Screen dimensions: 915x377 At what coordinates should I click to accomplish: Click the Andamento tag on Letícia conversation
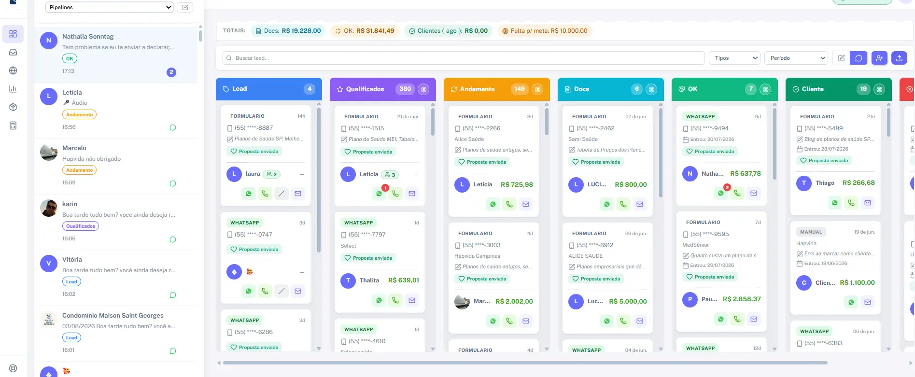point(79,115)
